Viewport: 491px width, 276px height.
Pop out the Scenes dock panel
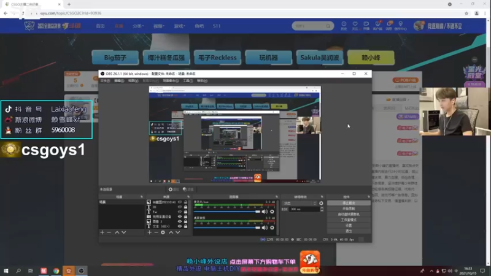pos(142,197)
